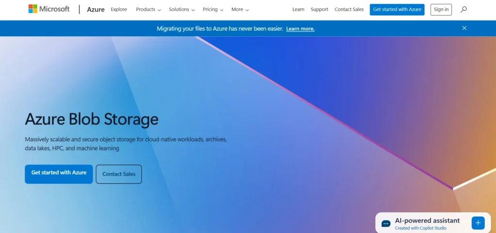Click the Microsoft logo

coord(49,9)
